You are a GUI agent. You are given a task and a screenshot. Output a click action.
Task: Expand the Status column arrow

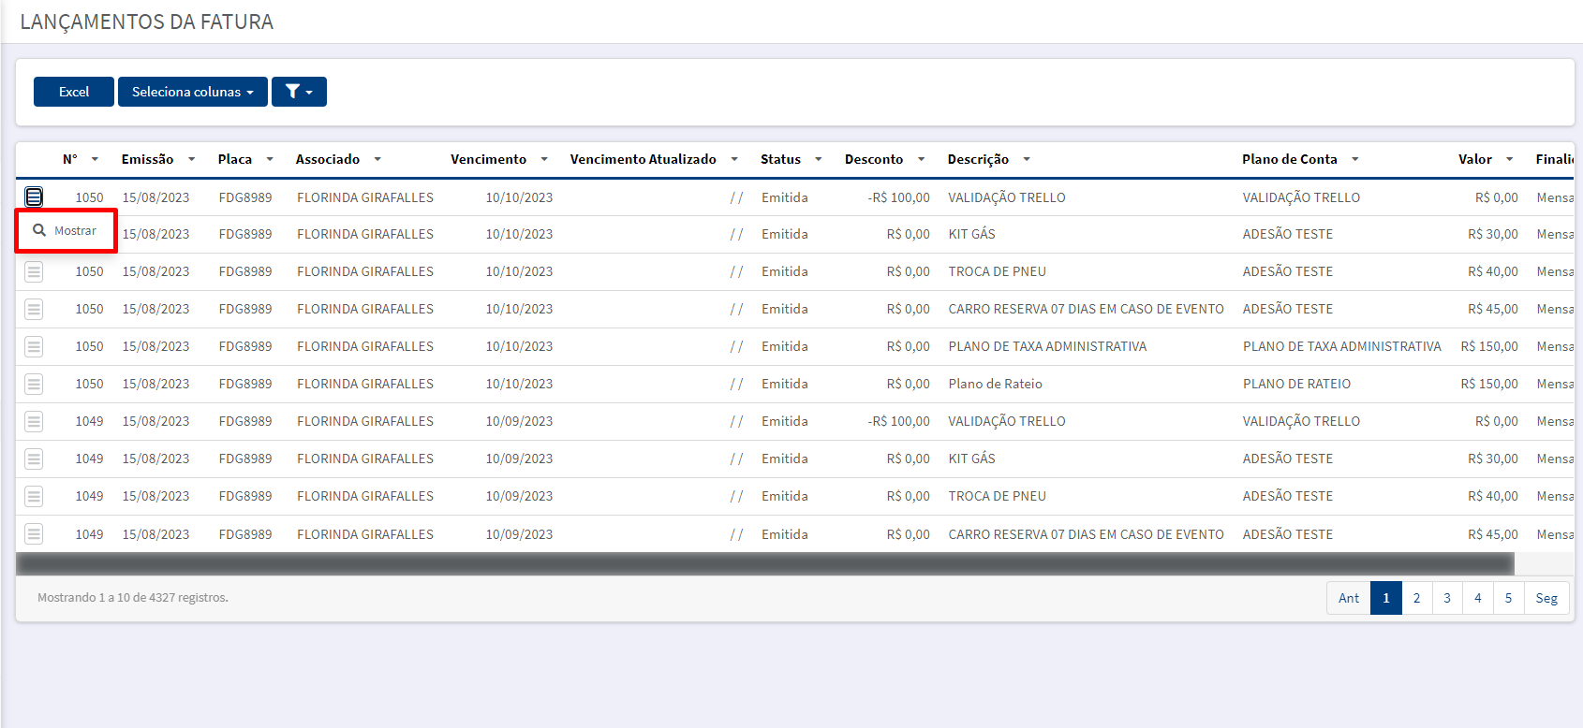point(819,159)
